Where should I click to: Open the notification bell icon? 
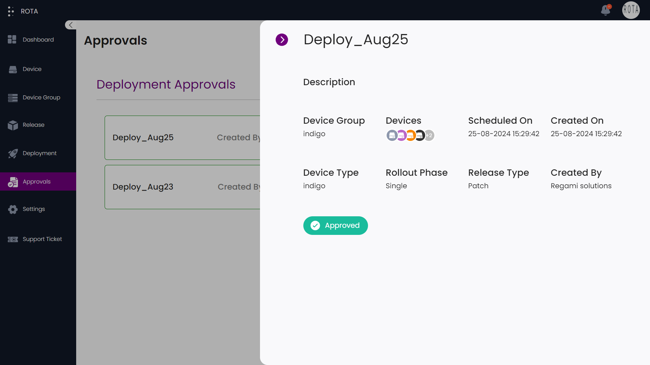coord(606,10)
